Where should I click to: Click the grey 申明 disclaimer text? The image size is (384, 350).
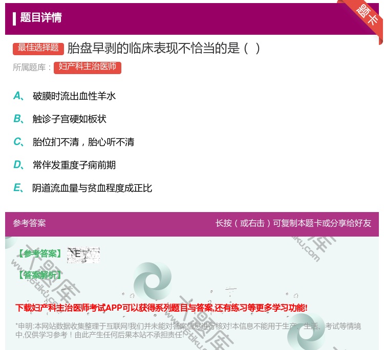pyautogui.click(x=188, y=330)
